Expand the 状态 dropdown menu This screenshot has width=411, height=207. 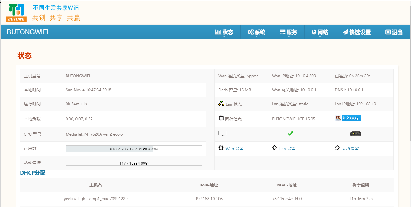pos(224,32)
